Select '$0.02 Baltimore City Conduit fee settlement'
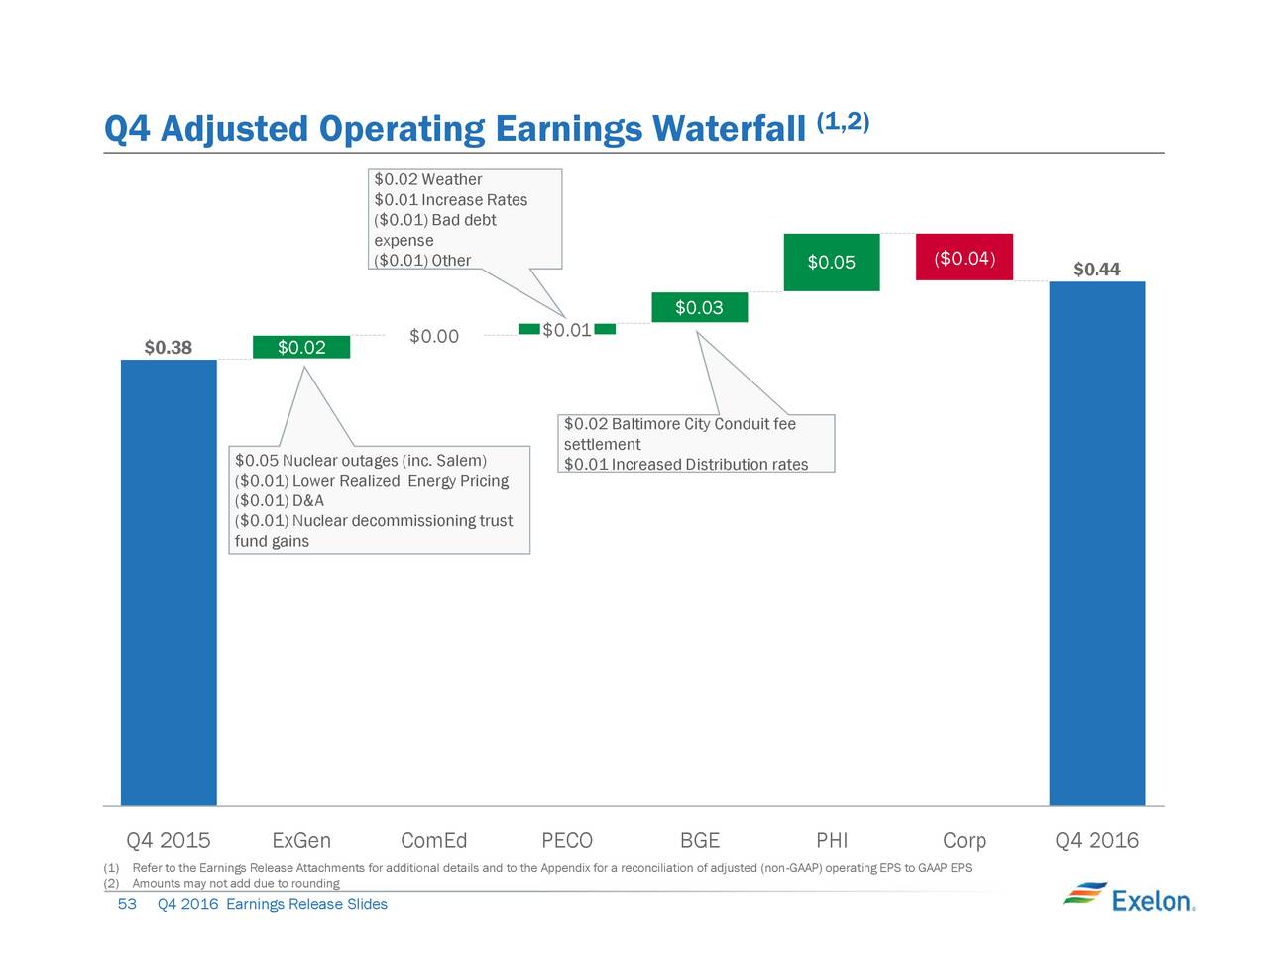The height and width of the screenshot is (980, 1269). [x=680, y=434]
